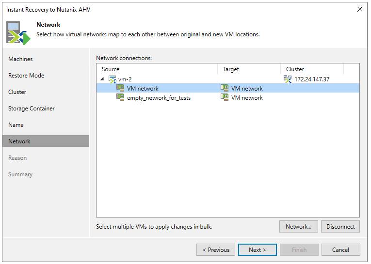The image size is (371, 264).
Task: Click the cluster address 172.24.147.37
Action: [312, 79]
